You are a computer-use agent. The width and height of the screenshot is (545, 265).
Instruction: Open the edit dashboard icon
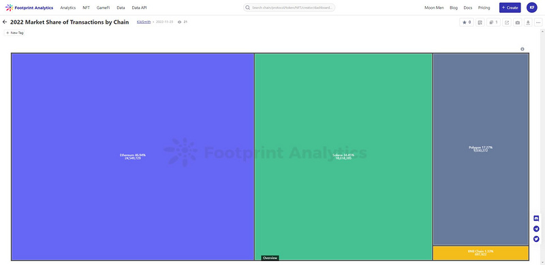[480, 22]
